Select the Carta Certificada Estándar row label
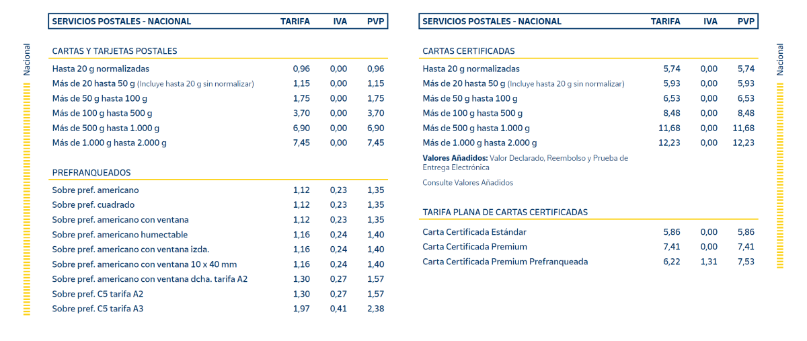807x341 pixels. pos(474,232)
